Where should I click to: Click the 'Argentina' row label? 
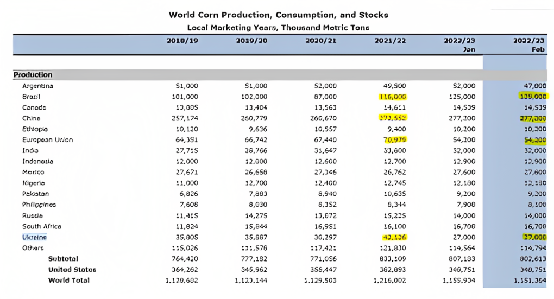tap(37, 86)
